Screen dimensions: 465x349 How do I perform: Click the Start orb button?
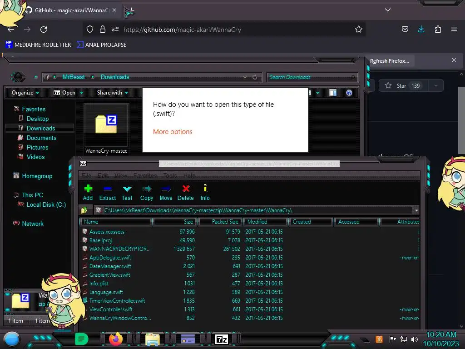[x=12, y=339]
